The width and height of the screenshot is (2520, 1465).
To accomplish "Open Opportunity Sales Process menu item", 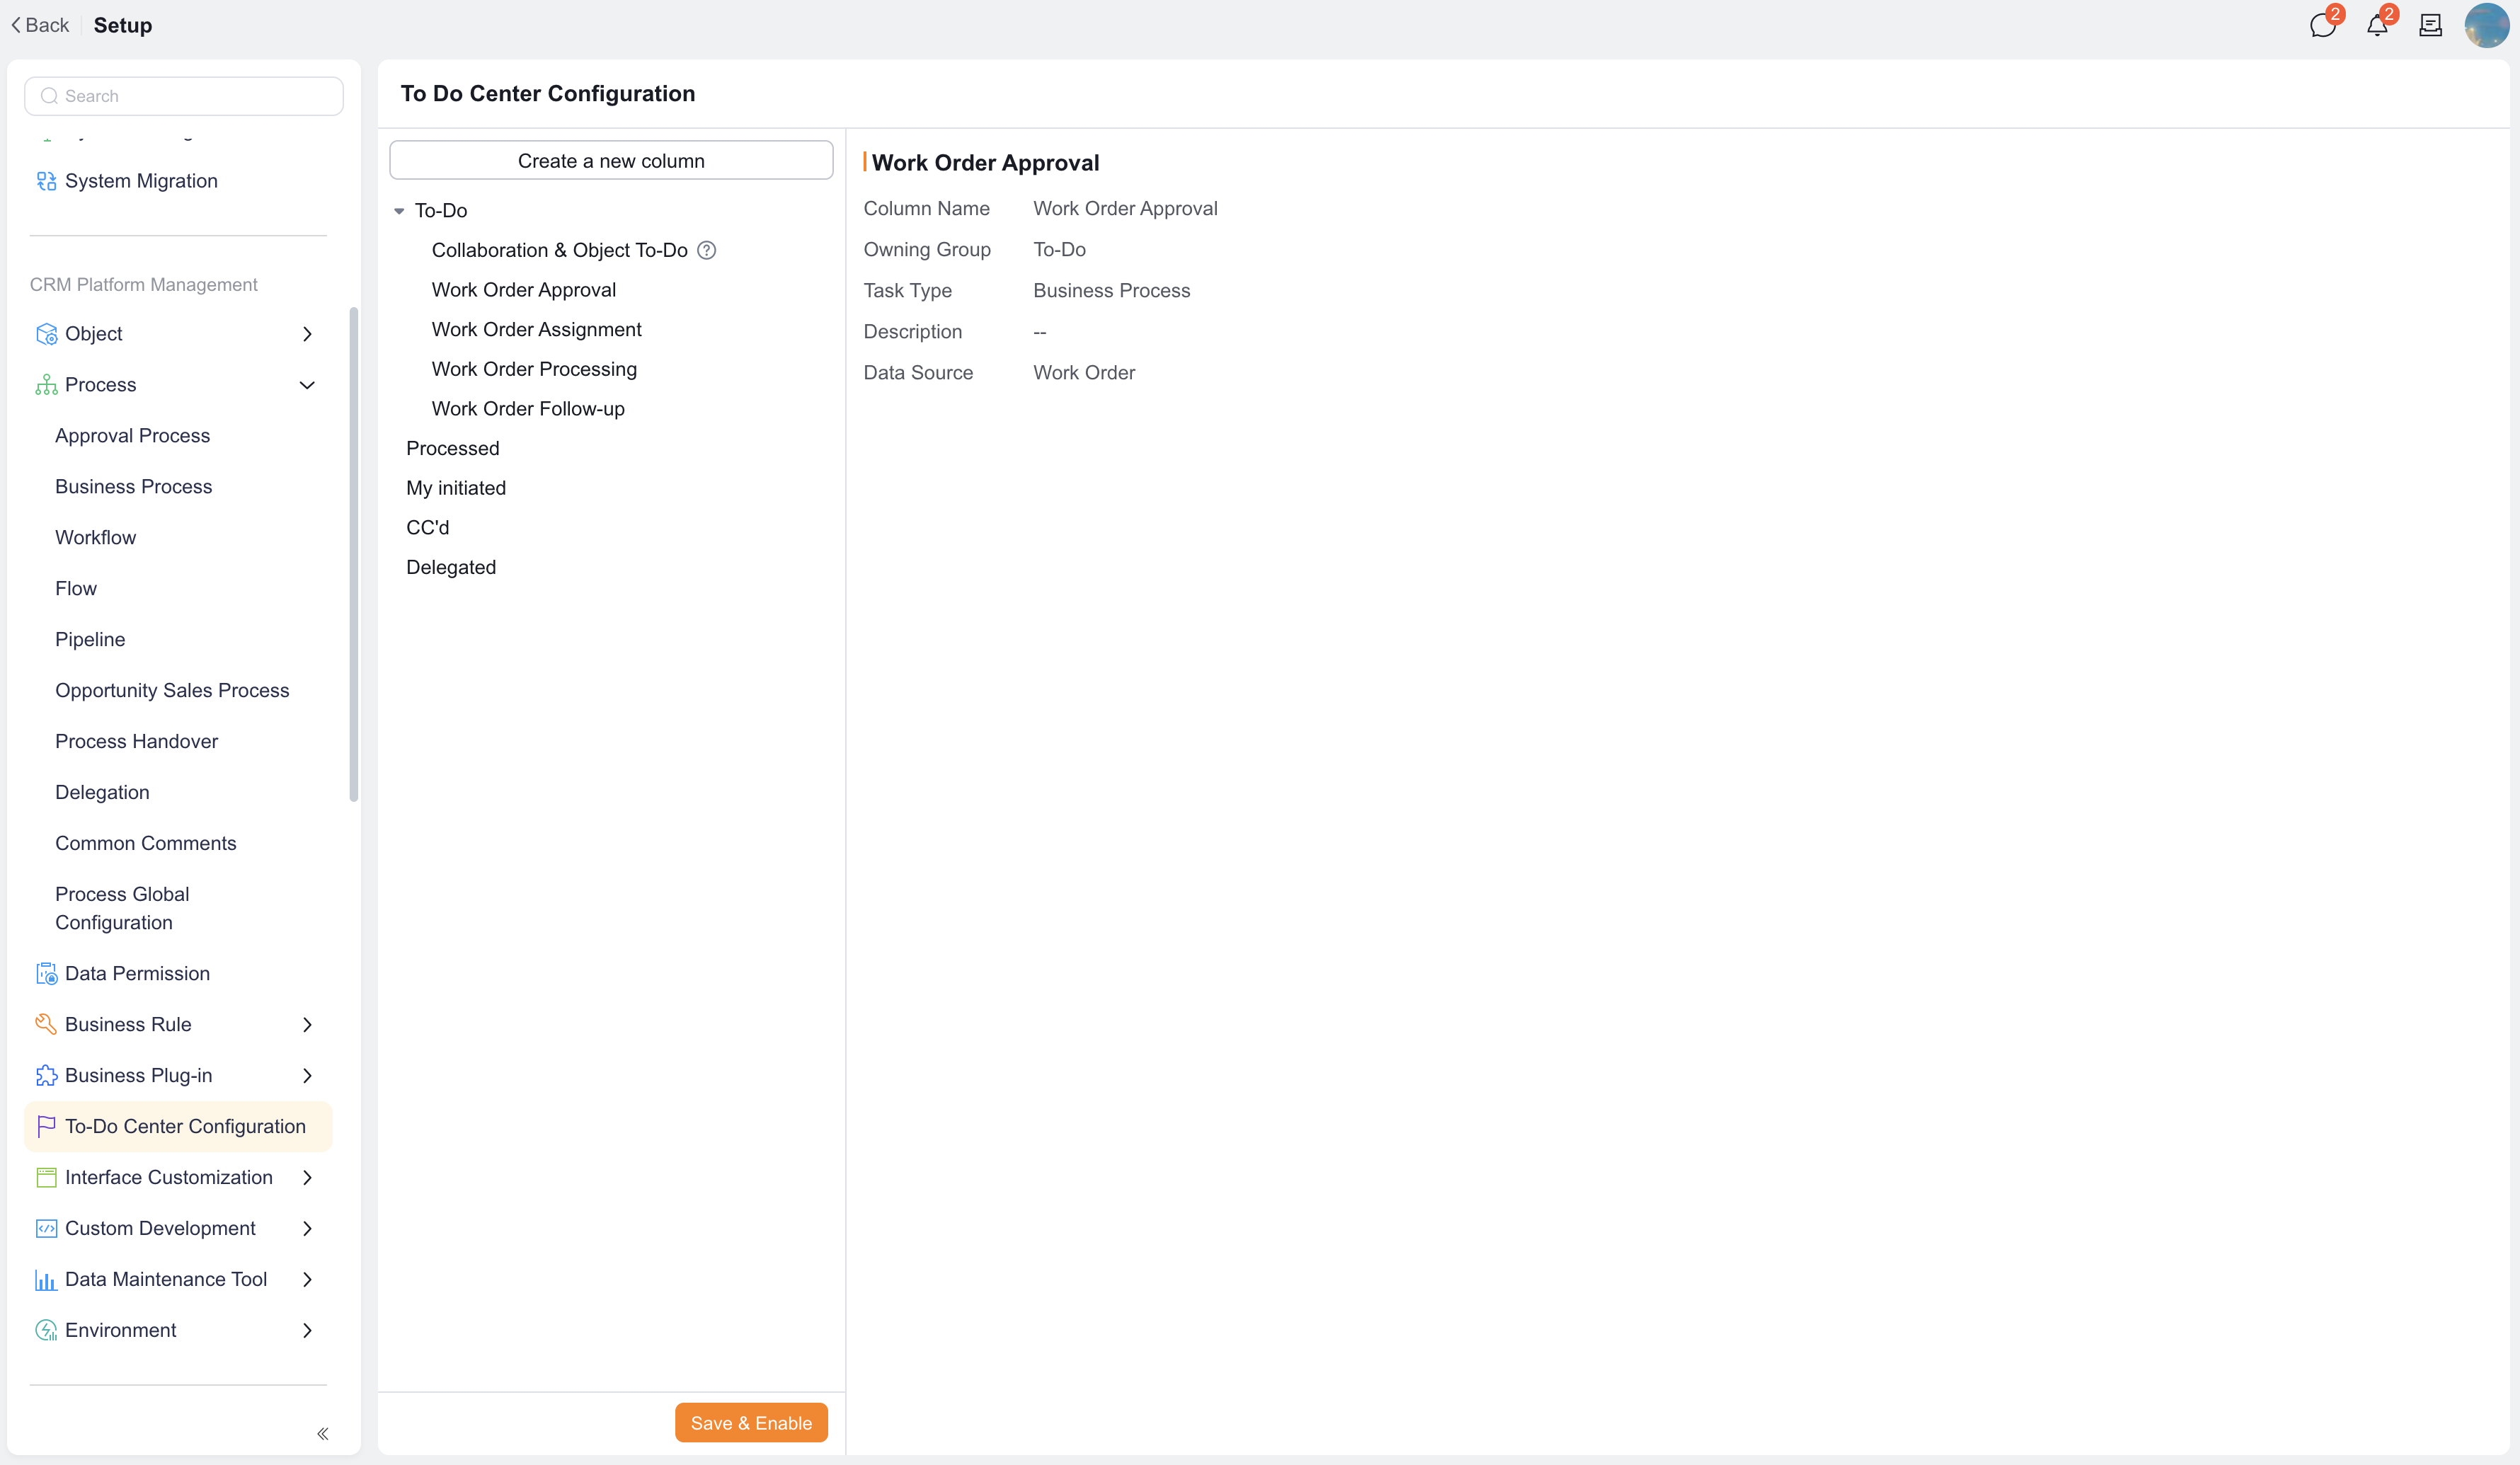I will click(172, 691).
